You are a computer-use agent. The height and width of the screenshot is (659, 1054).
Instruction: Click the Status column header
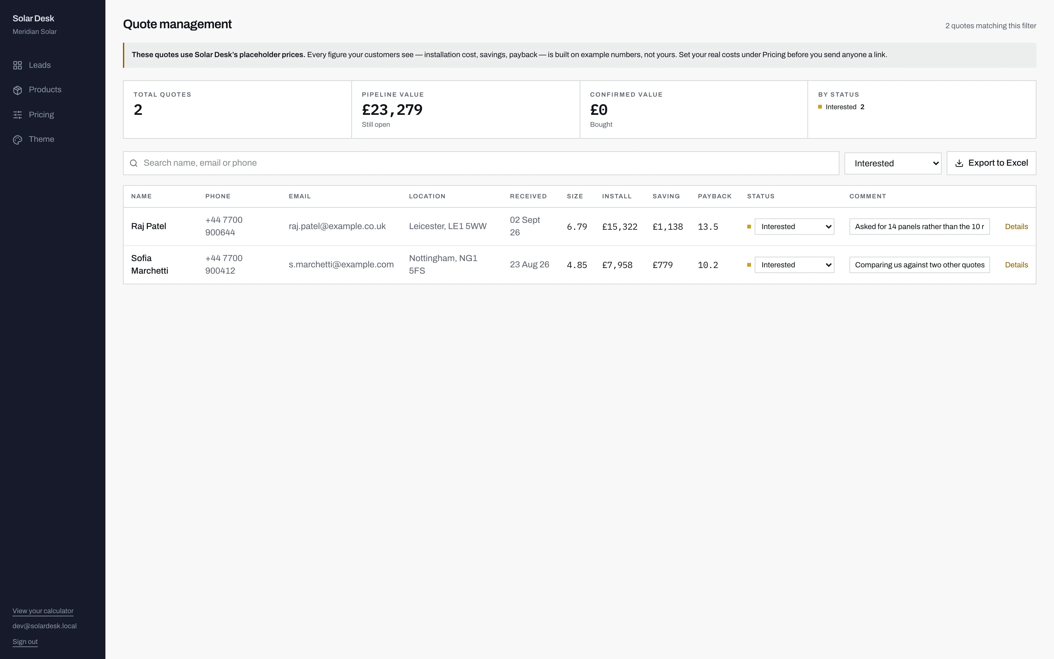coord(761,196)
